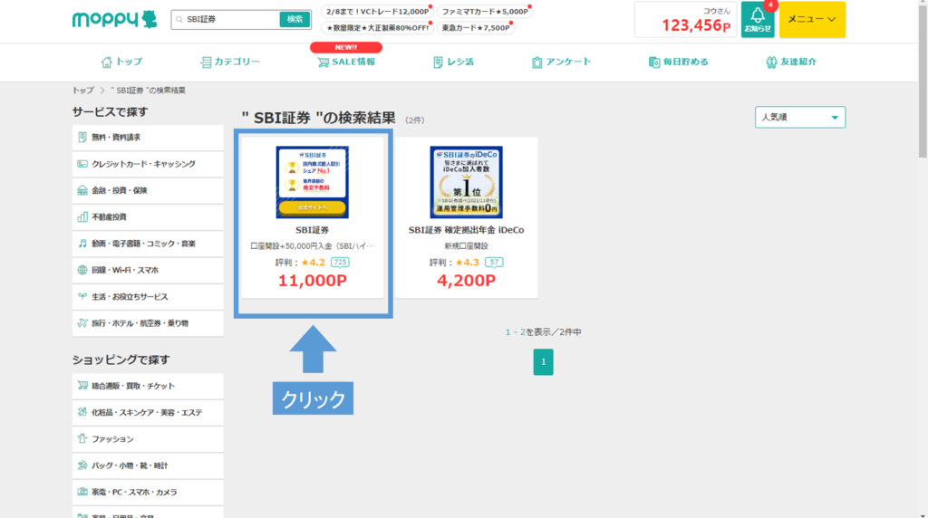Viewport: 928px width, 518px height.
Task: Click the 1 - 2を表示／2件中 text
Action: [x=544, y=332]
